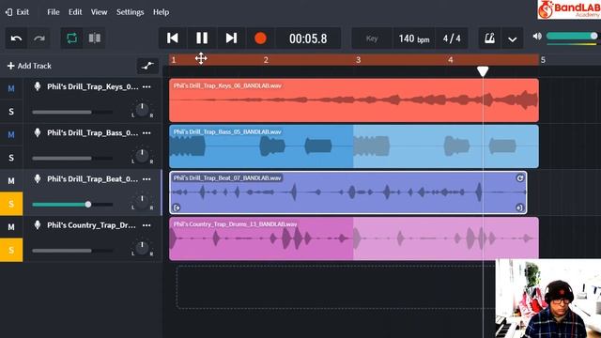Click the Country Drums track pan knob
The width and height of the screenshot is (601, 338).
tap(142, 248)
